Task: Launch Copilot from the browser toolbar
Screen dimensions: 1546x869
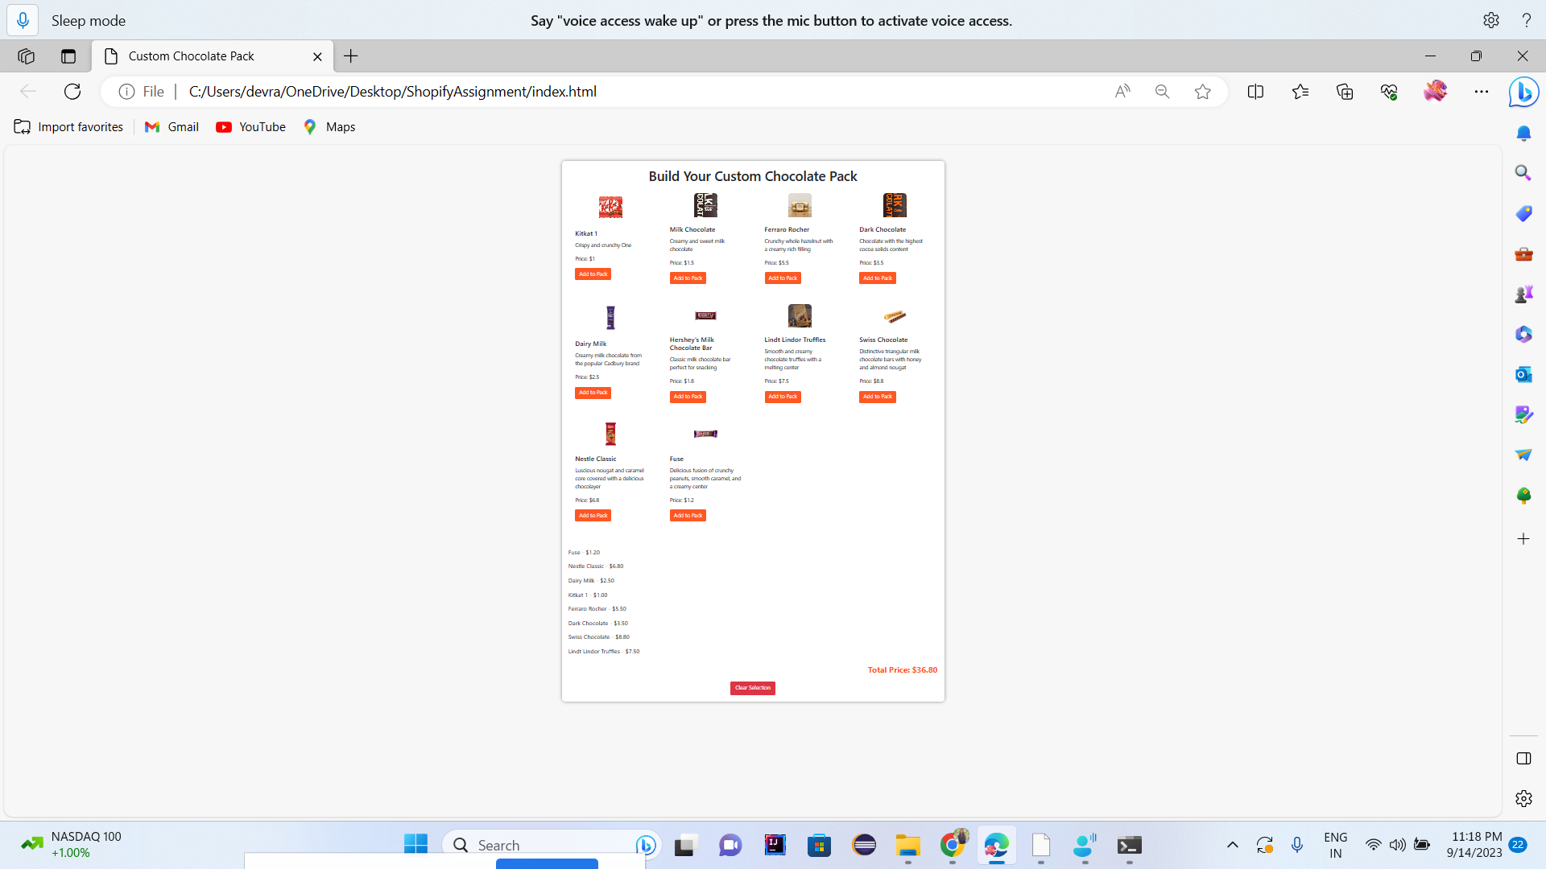Action: click(x=1523, y=92)
